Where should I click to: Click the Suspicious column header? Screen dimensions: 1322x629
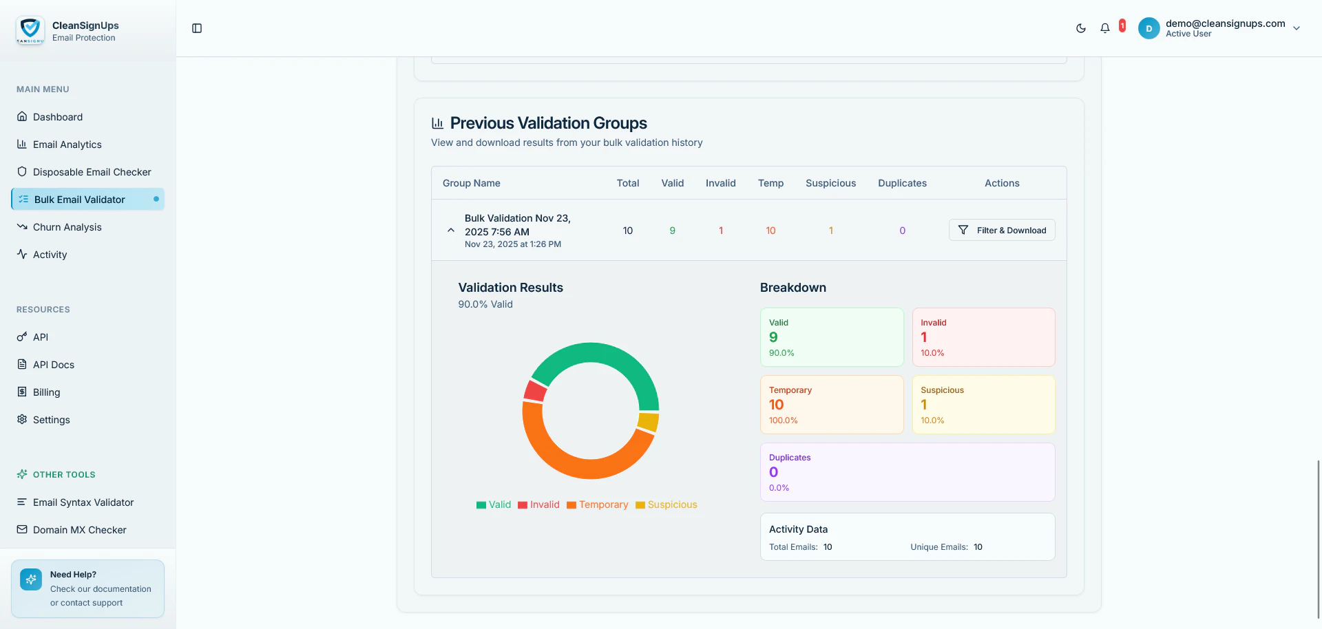(831, 183)
